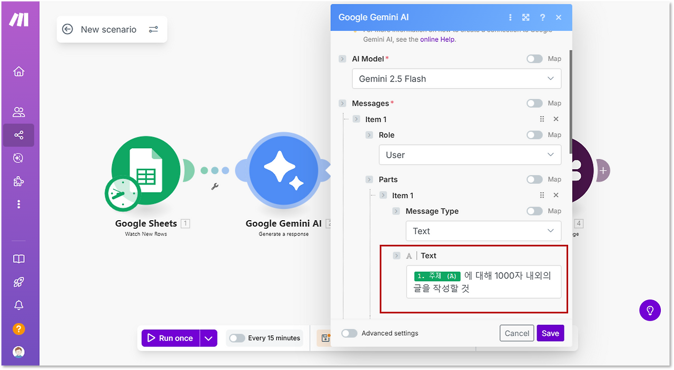Screen dimensions: 674x370
Task: Remove Parts Item 1 with X
Action: [556, 196]
